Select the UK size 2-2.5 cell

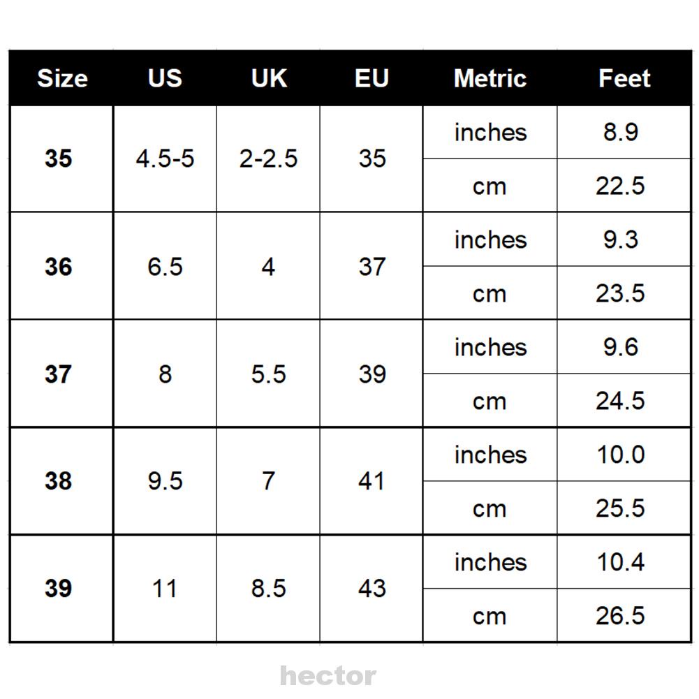pyautogui.click(x=269, y=159)
